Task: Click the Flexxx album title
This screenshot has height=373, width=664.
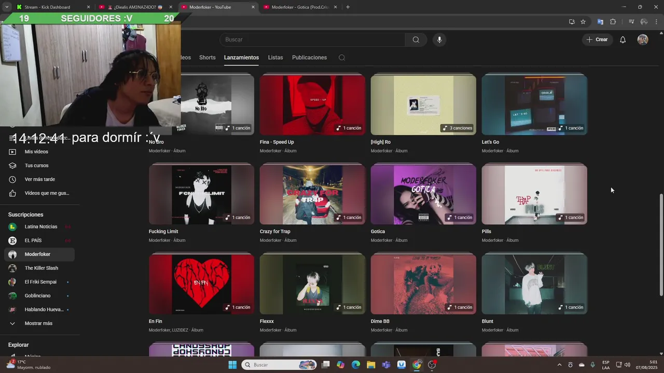Action: tap(267, 321)
